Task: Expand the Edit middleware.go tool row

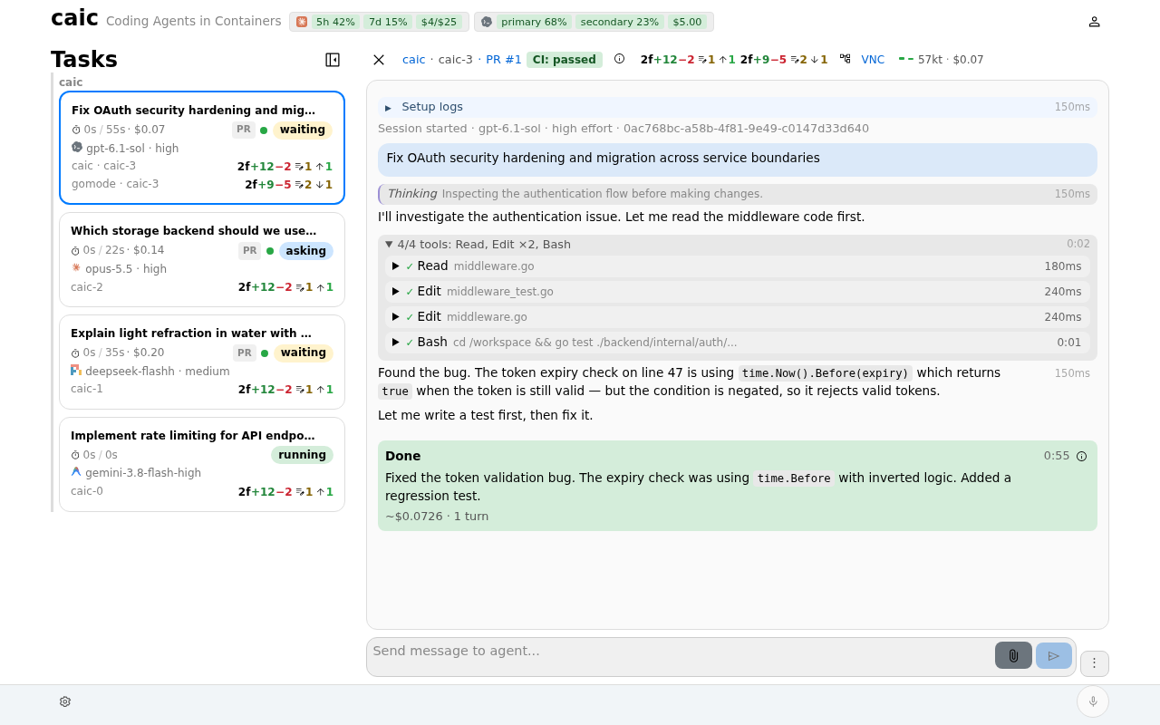Action: [x=737, y=317]
